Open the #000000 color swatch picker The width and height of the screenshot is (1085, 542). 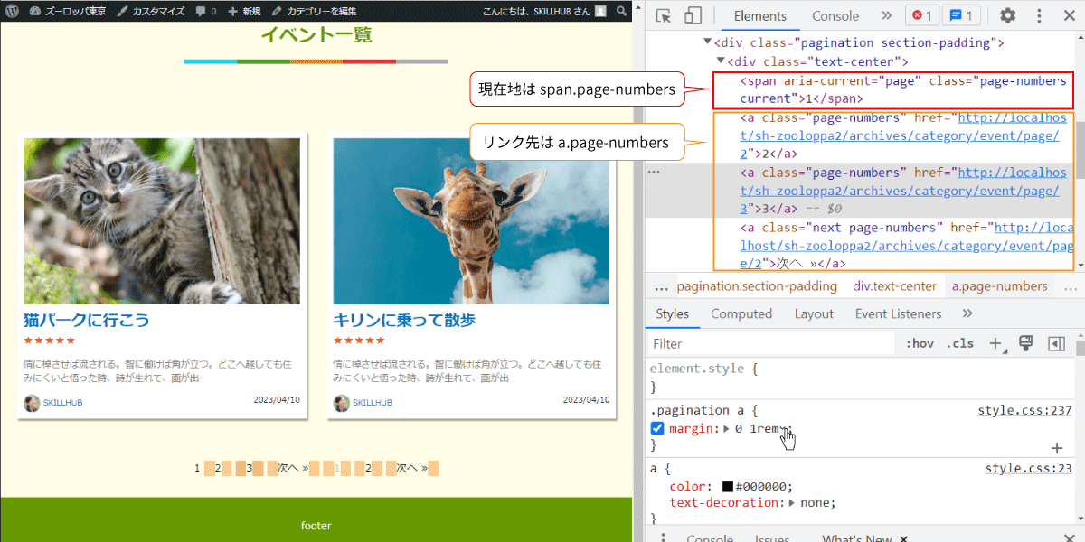pos(728,486)
